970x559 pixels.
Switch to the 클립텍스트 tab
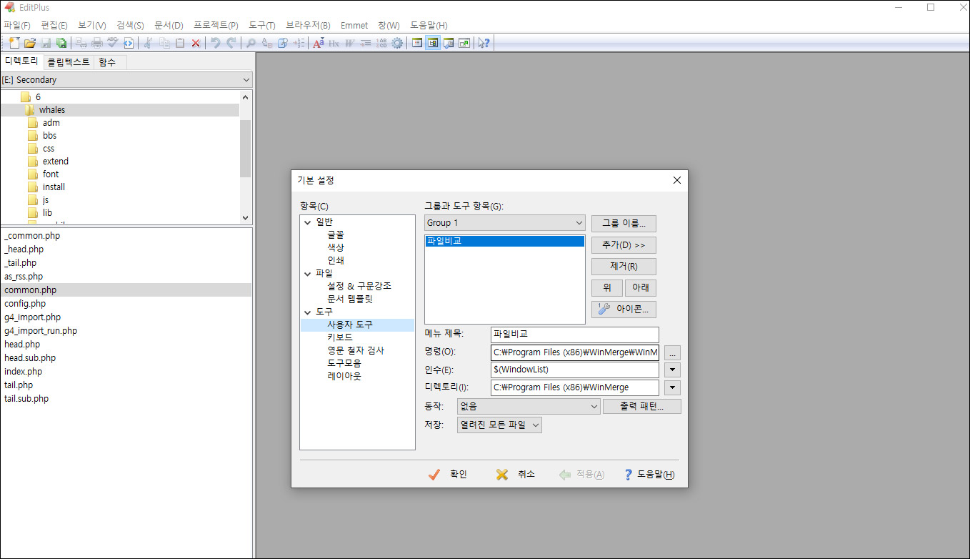(68, 62)
